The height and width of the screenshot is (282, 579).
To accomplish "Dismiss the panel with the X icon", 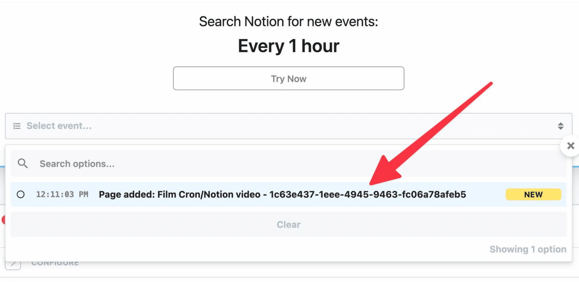I will (x=571, y=146).
